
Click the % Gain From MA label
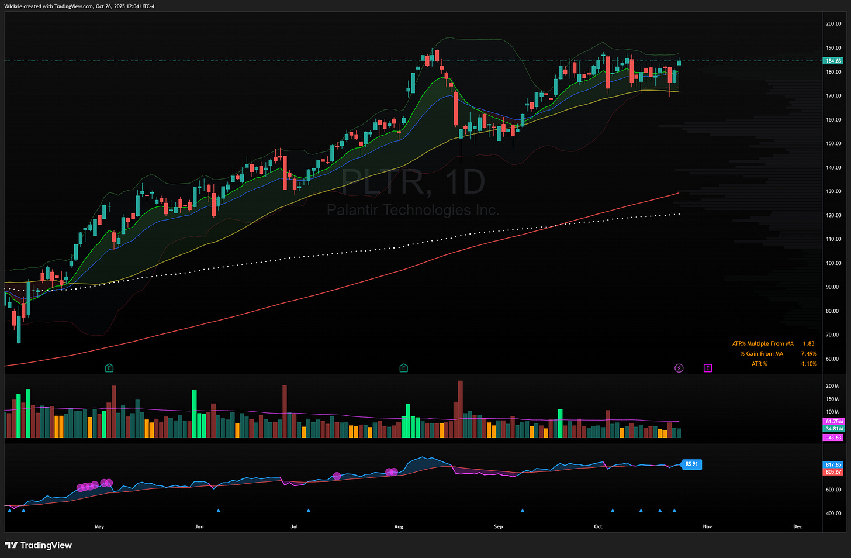(762, 353)
